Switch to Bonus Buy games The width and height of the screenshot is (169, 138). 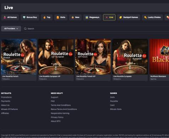point(30,17)
